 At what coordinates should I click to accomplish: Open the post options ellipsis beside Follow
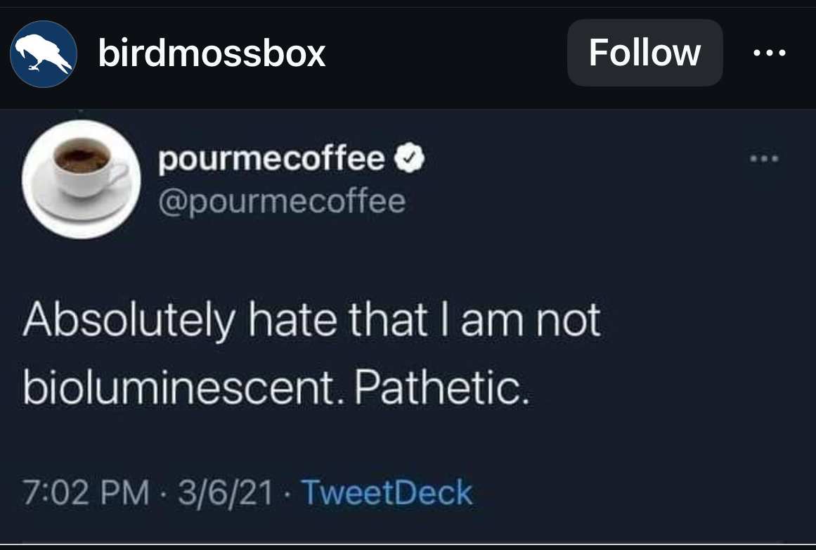(769, 53)
